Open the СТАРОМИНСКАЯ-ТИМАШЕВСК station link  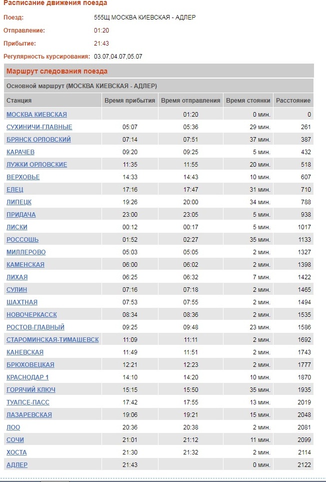52,340
